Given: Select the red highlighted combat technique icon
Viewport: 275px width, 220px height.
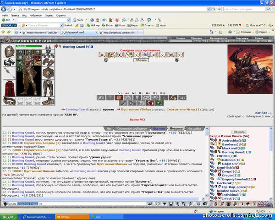Looking at the screenshot, I should pos(119,98).
